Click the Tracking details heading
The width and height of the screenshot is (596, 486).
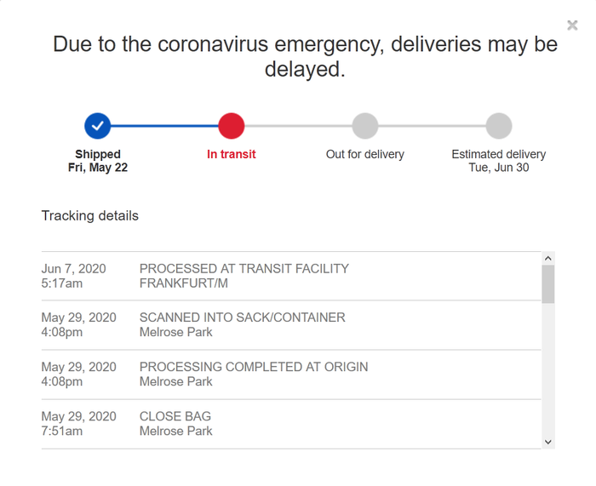tap(89, 215)
